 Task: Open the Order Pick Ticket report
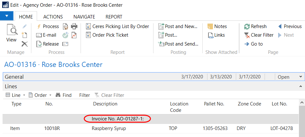107,35
